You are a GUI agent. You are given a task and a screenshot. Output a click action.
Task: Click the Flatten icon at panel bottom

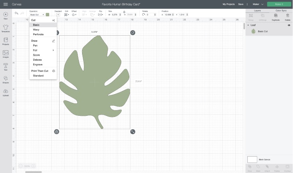[x=277, y=167]
